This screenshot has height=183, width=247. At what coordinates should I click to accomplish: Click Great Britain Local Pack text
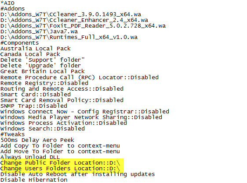pos(43,71)
